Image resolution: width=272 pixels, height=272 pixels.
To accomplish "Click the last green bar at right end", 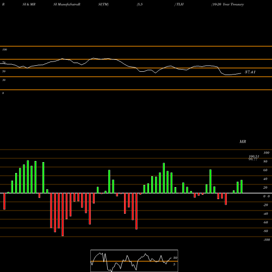I will point(242,187).
